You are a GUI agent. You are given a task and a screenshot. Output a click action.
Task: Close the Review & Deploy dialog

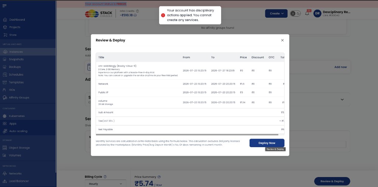pos(282,40)
